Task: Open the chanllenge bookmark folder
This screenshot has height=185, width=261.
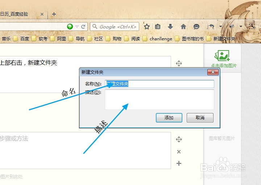Action: (157, 39)
